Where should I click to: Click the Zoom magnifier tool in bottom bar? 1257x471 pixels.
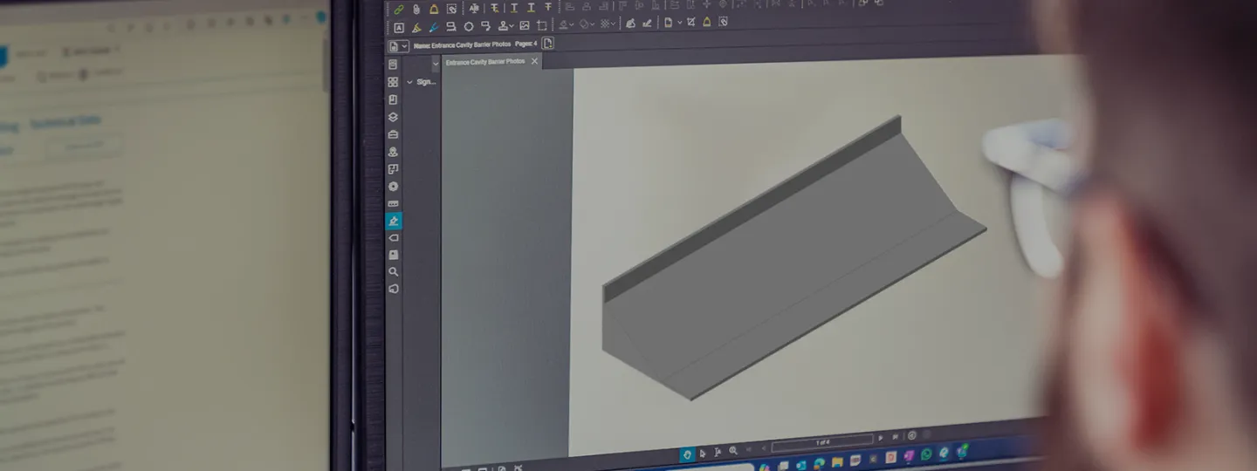coord(733,450)
